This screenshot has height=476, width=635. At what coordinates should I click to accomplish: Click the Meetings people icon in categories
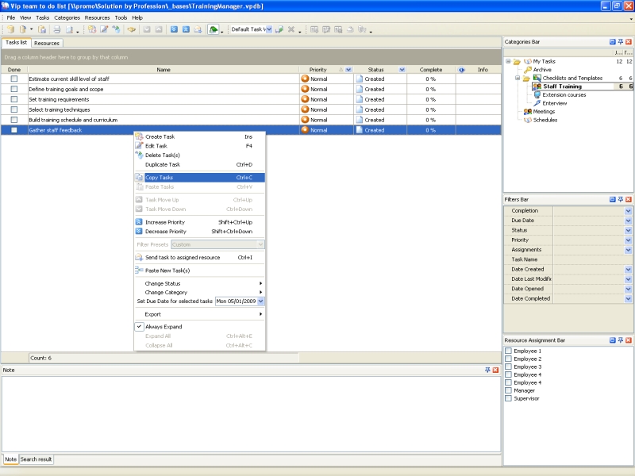(x=527, y=112)
